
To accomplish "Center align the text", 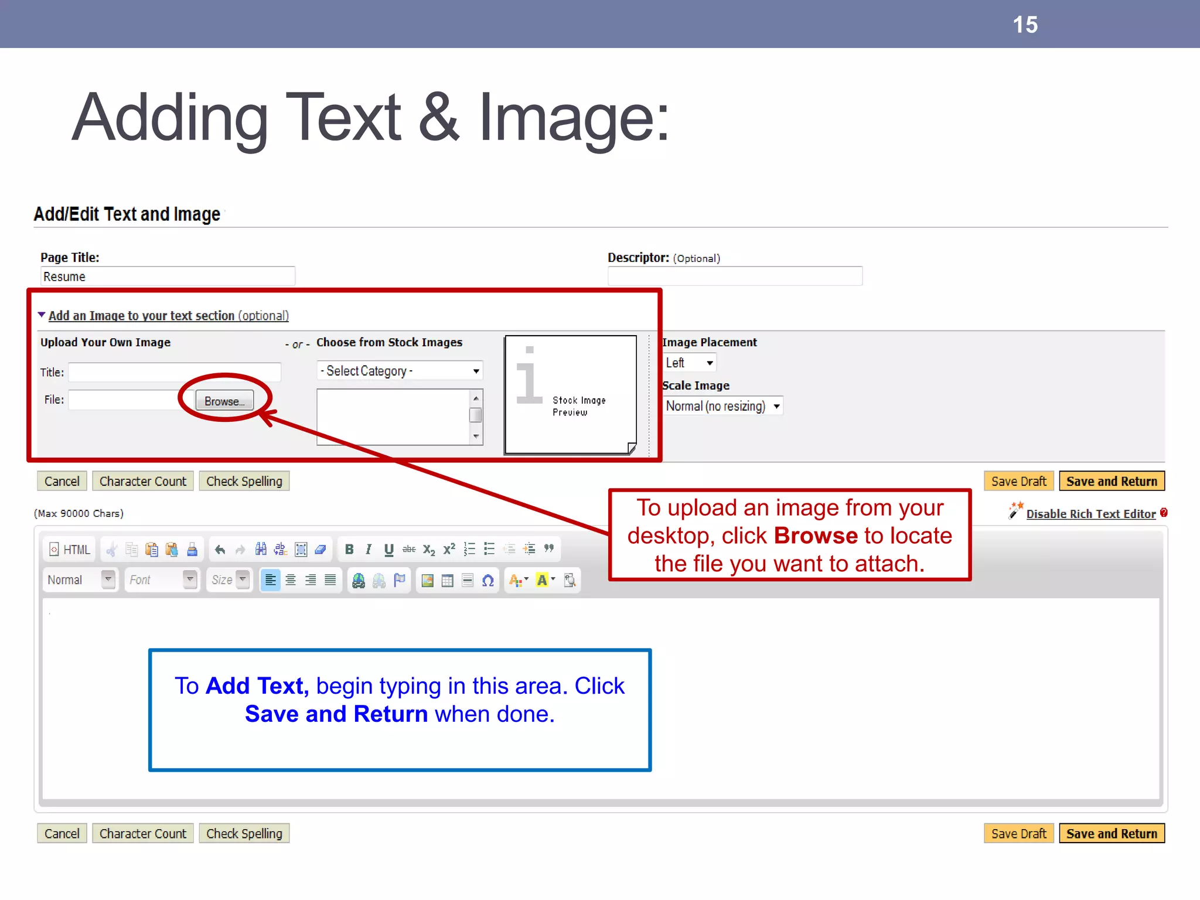I will [x=291, y=580].
